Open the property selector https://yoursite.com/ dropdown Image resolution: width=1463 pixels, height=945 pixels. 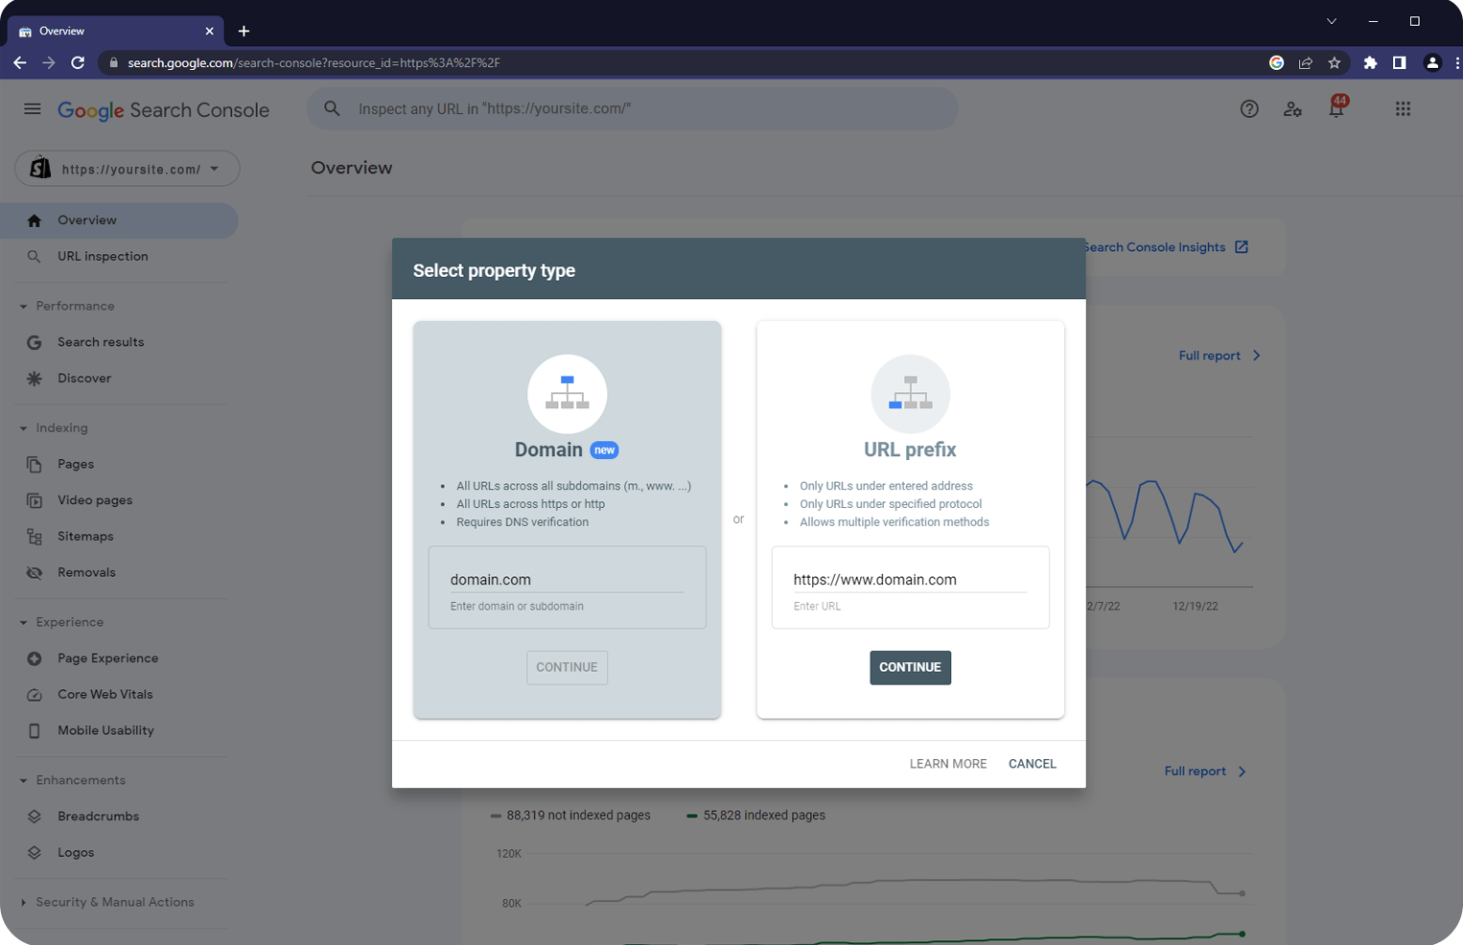pyautogui.click(x=128, y=169)
